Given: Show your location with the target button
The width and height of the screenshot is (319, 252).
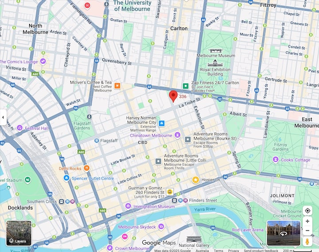Looking at the screenshot, I should (x=307, y=210).
